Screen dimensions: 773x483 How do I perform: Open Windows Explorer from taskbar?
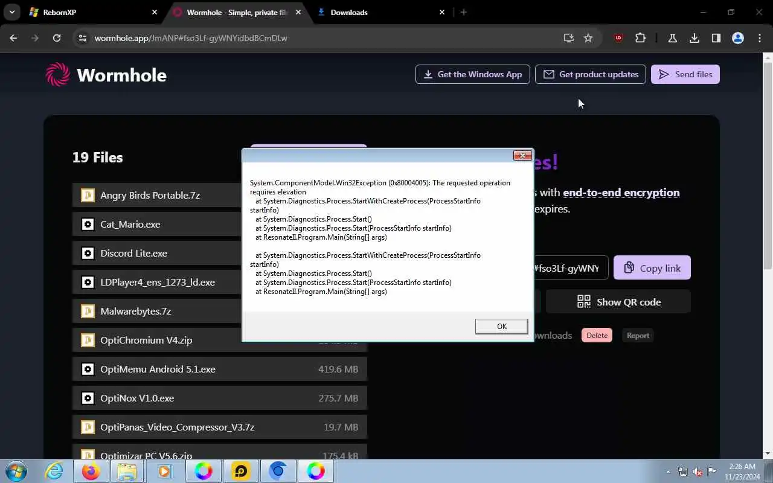(x=126, y=471)
